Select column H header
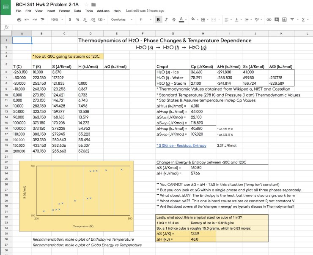The width and height of the screenshot is (313, 255). click(x=203, y=34)
